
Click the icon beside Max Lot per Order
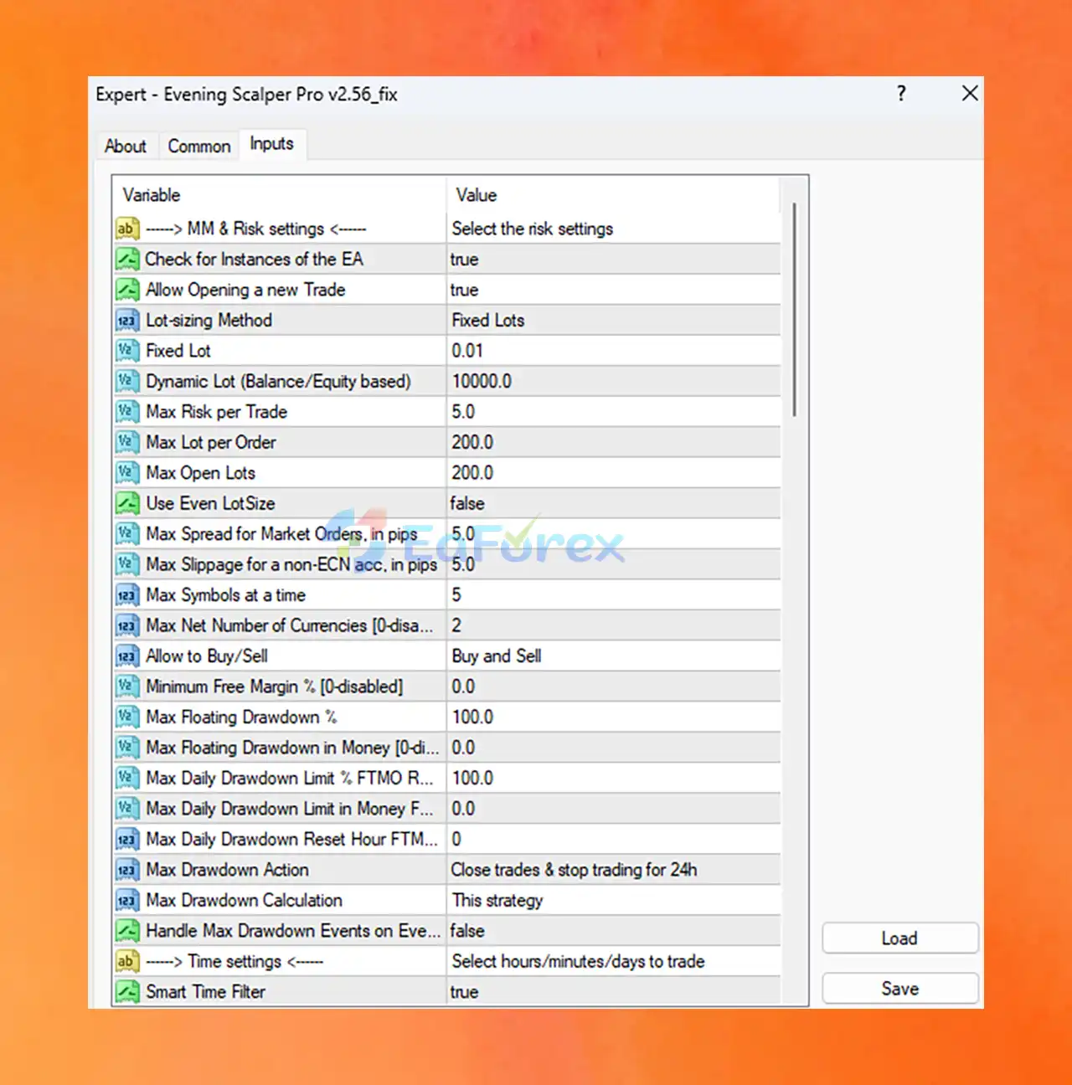126,442
